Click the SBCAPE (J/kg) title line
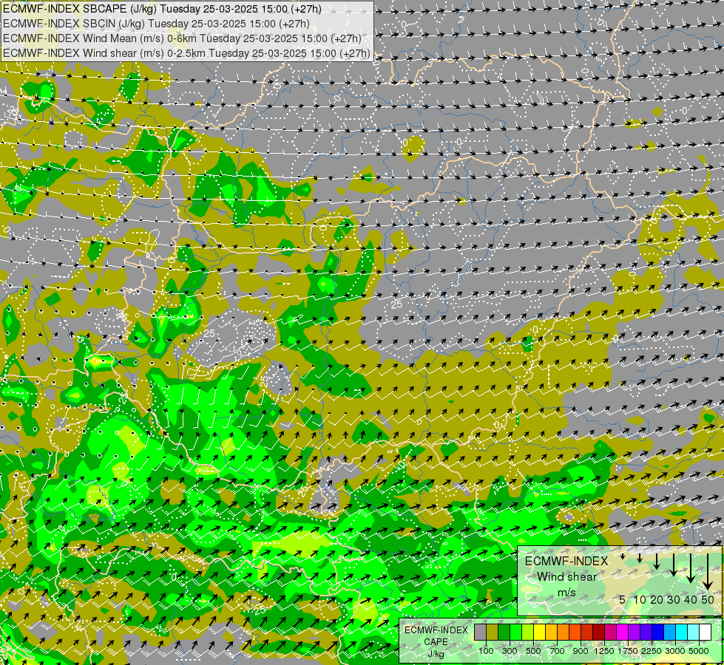Image resolution: width=724 pixels, height=665 pixels. pos(162,9)
